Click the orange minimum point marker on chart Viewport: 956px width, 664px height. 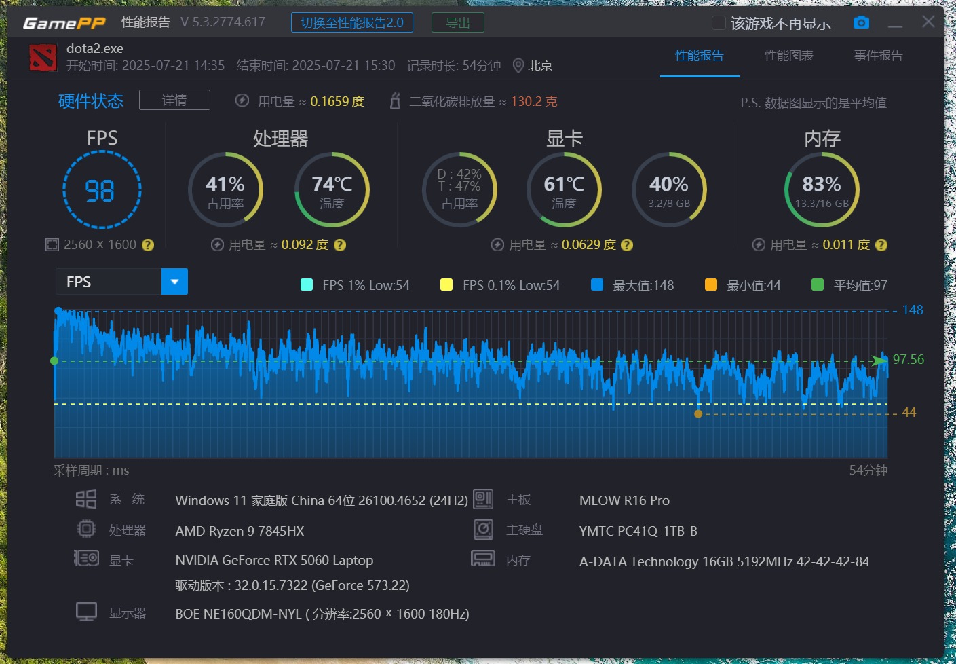pyautogui.click(x=698, y=413)
